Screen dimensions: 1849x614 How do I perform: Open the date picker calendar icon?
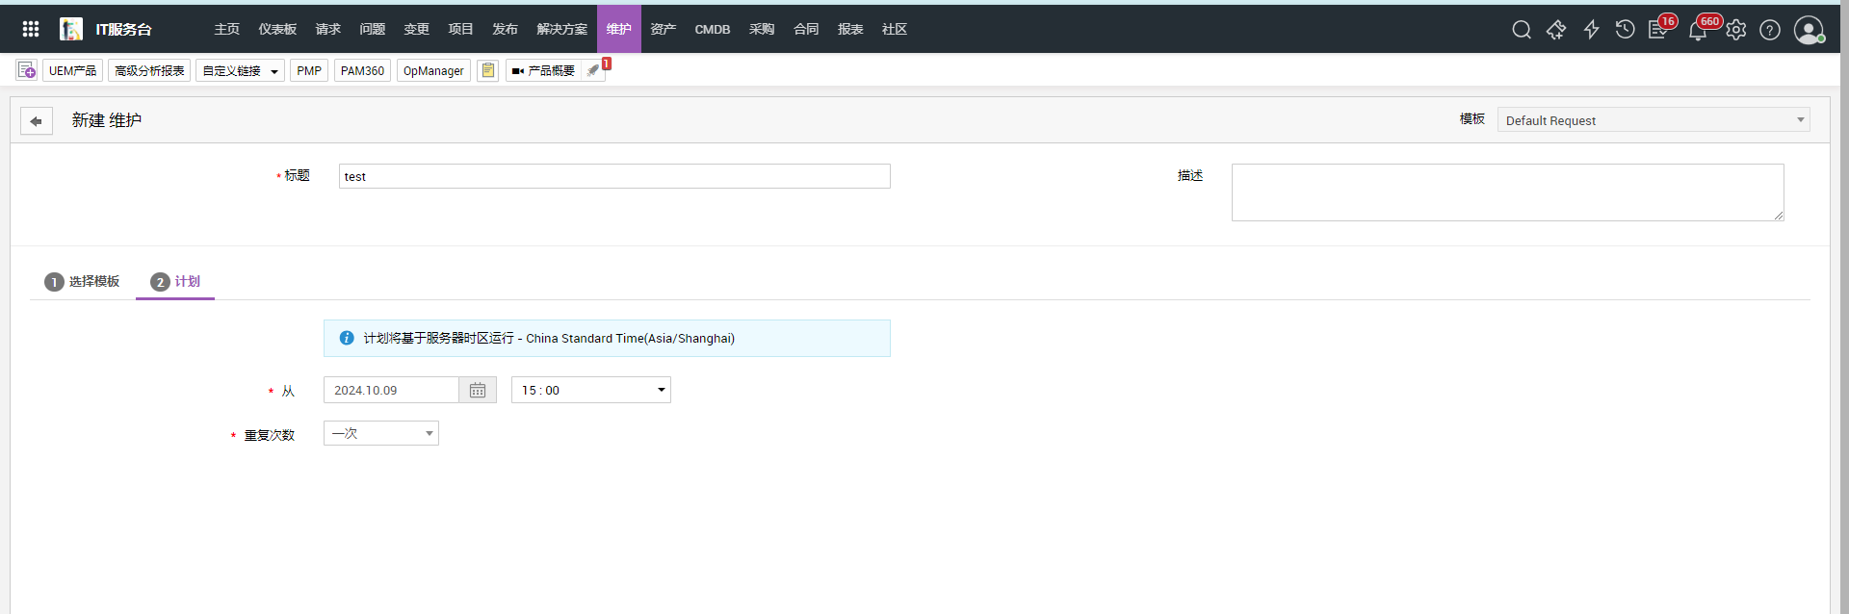(478, 390)
